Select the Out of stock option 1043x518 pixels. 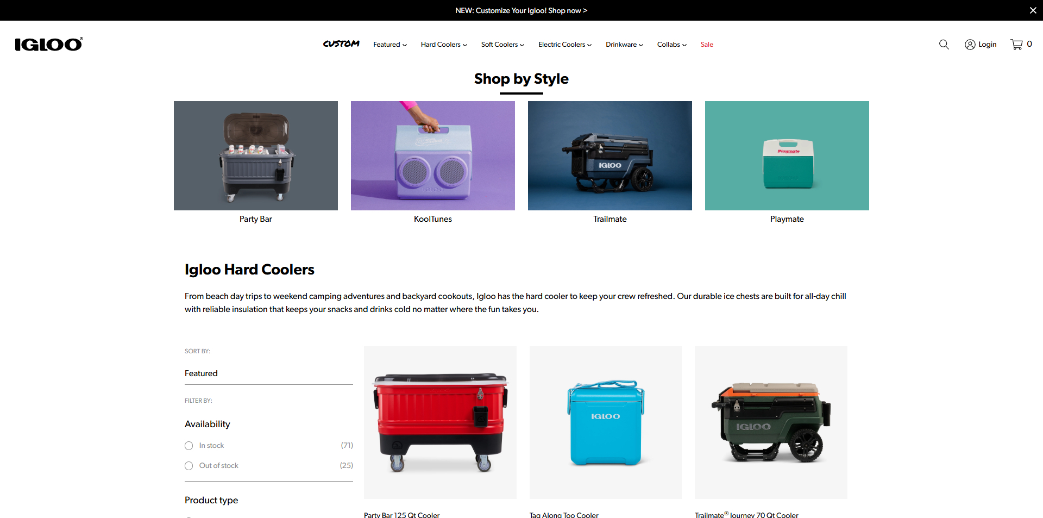(189, 466)
